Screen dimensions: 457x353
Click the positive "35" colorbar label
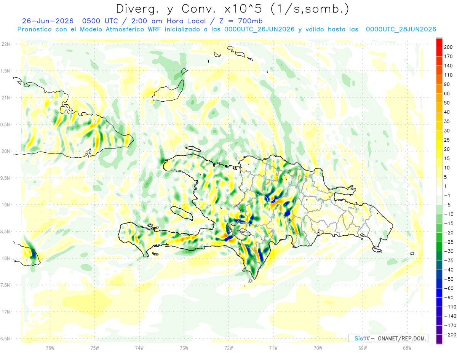click(x=447, y=121)
